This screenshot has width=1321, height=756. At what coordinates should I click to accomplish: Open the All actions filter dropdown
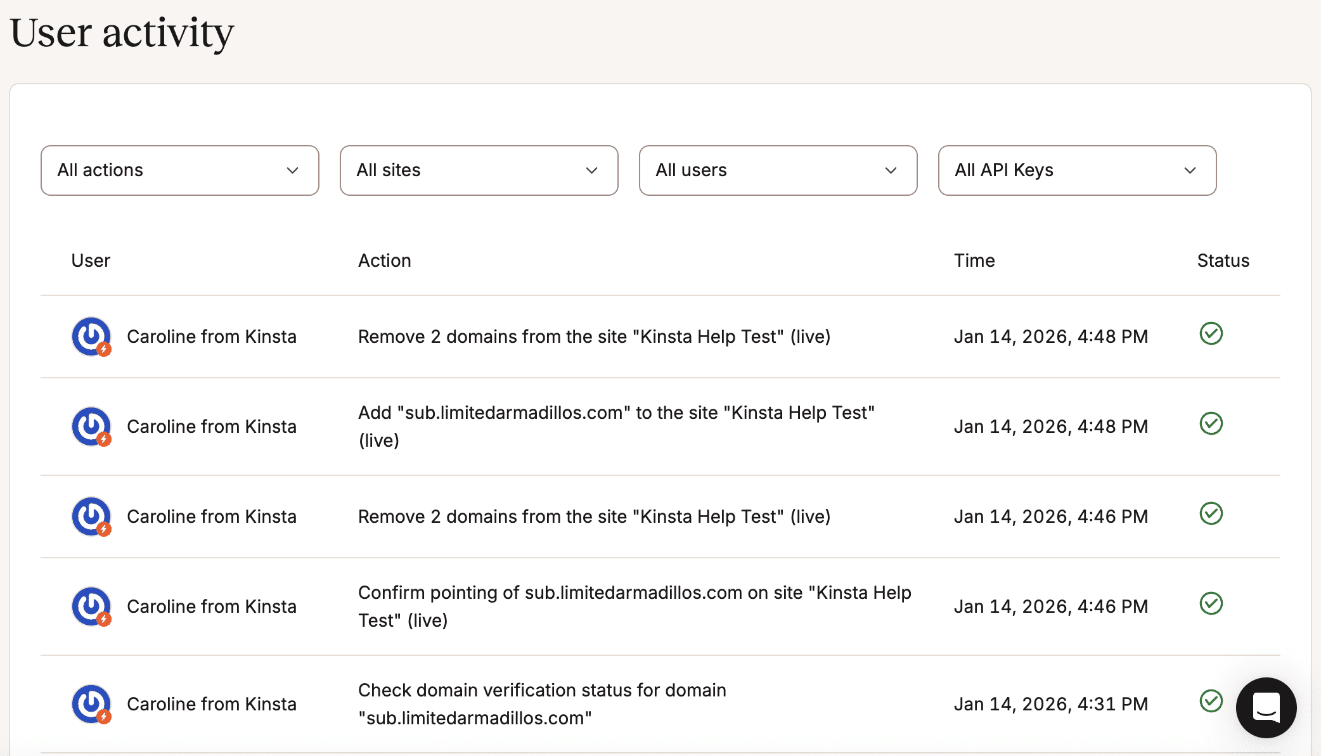pos(179,170)
